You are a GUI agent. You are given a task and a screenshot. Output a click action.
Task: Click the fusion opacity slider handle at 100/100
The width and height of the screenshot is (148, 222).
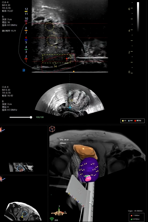(31, 117)
